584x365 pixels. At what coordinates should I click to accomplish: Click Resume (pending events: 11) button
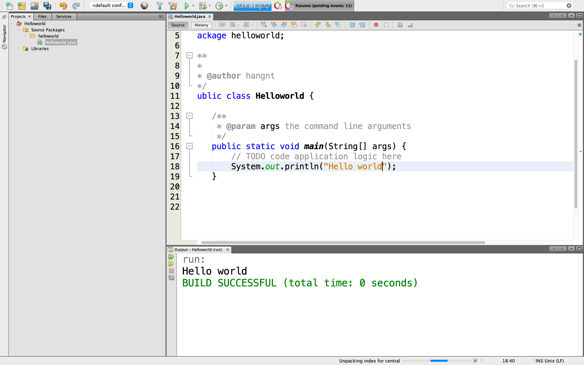[320, 6]
